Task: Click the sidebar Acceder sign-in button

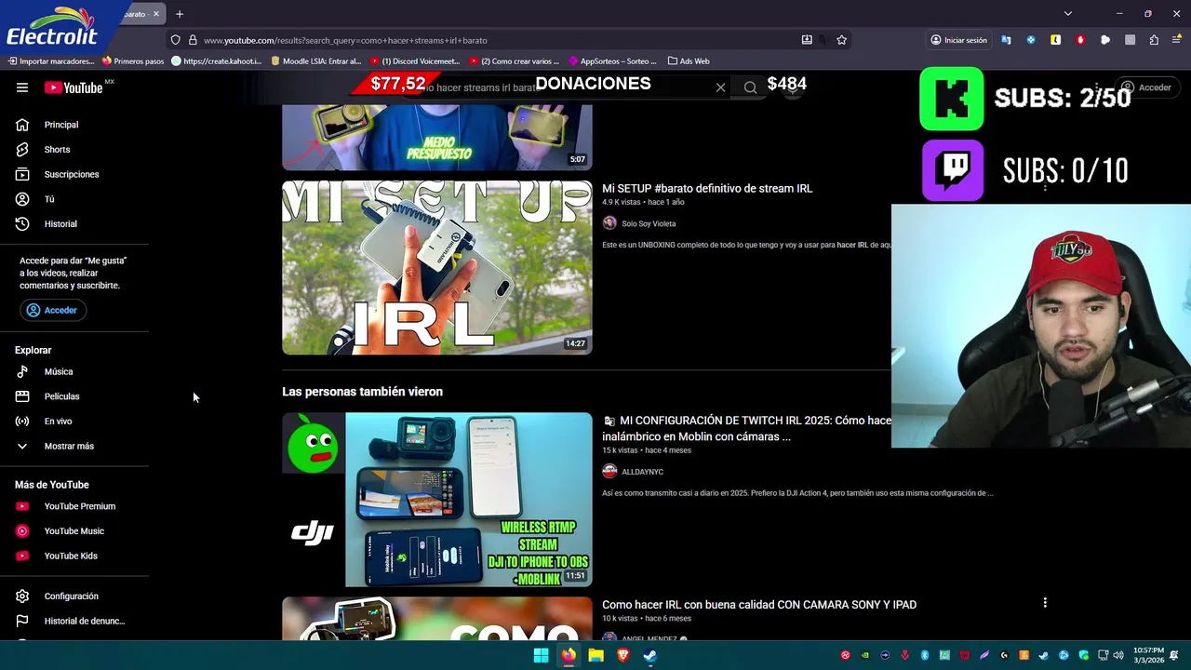Action: click(x=53, y=310)
